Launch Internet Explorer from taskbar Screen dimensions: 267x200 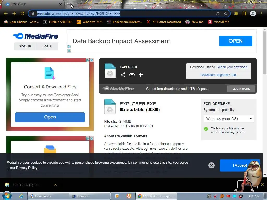[x=21, y=196]
